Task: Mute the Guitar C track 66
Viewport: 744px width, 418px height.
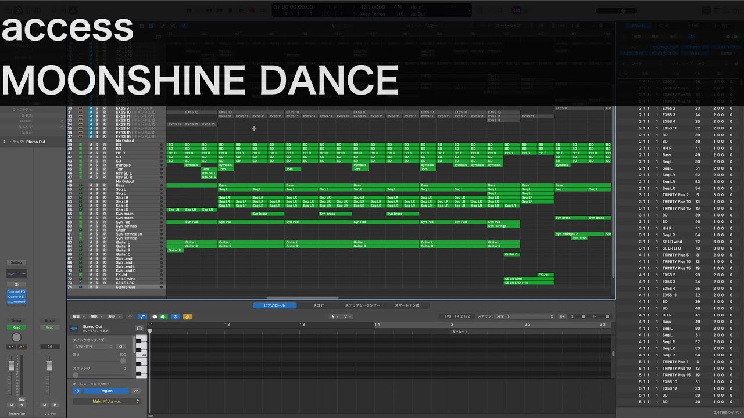Action: point(90,254)
